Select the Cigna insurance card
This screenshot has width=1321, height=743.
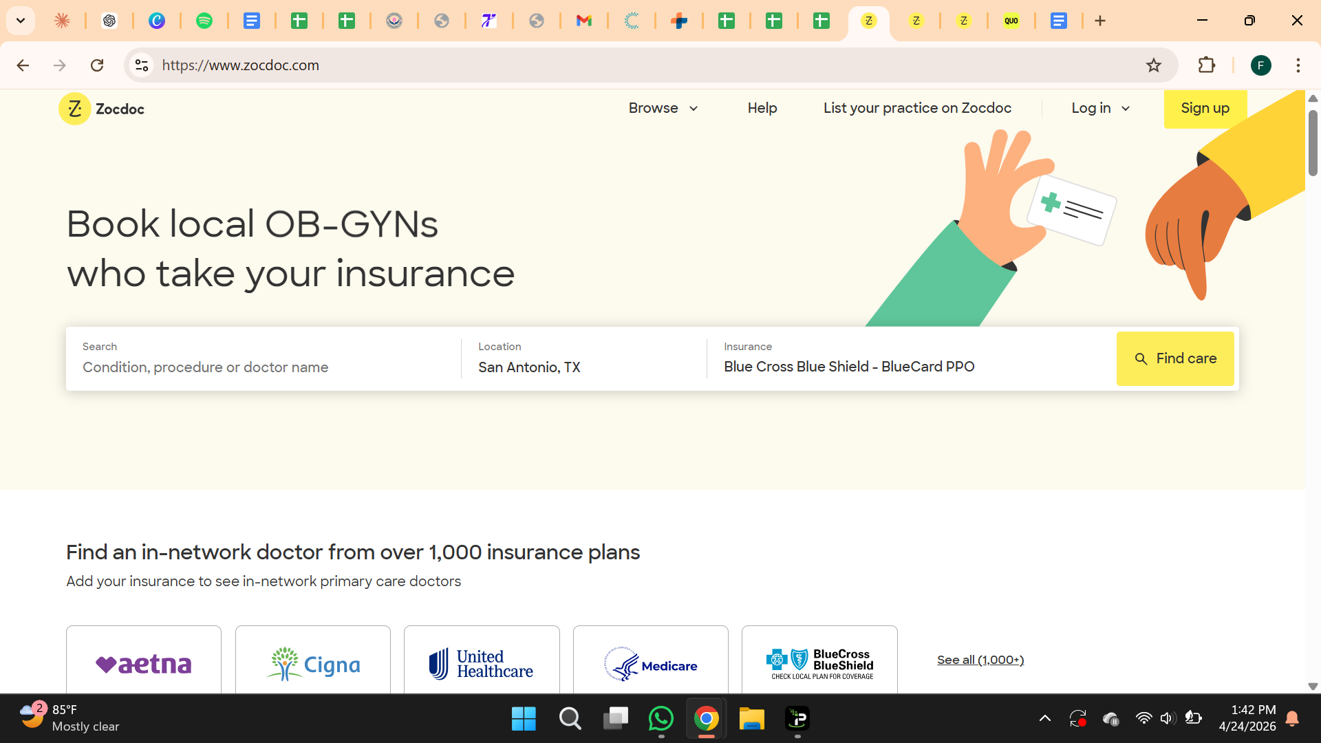[313, 660]
